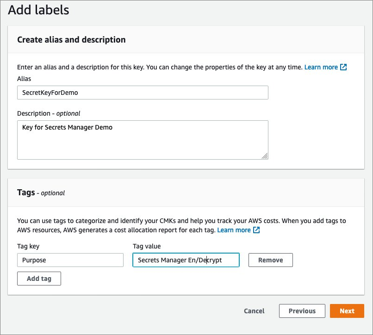Cancel the key creation wizard
Viewport: 373px width, 335px height.
coord(254,311)
